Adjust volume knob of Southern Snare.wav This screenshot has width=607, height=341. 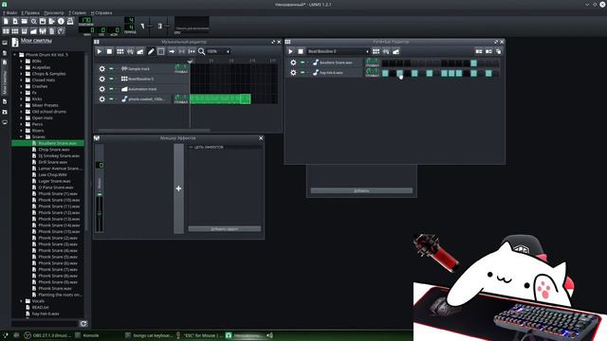(369, 61)
